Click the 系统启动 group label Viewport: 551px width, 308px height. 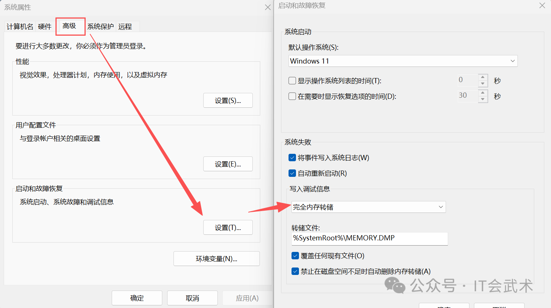[x=298, y=32]
